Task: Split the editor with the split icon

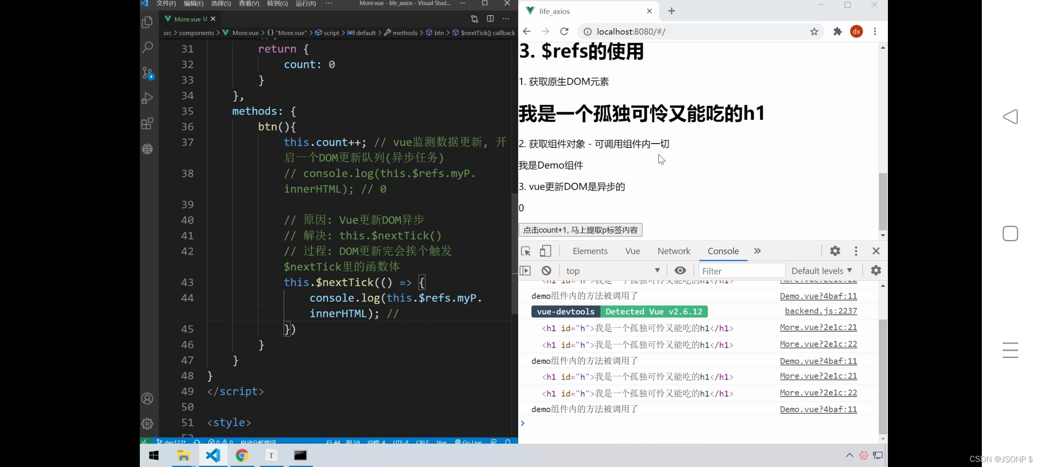Action: point(490,19)
